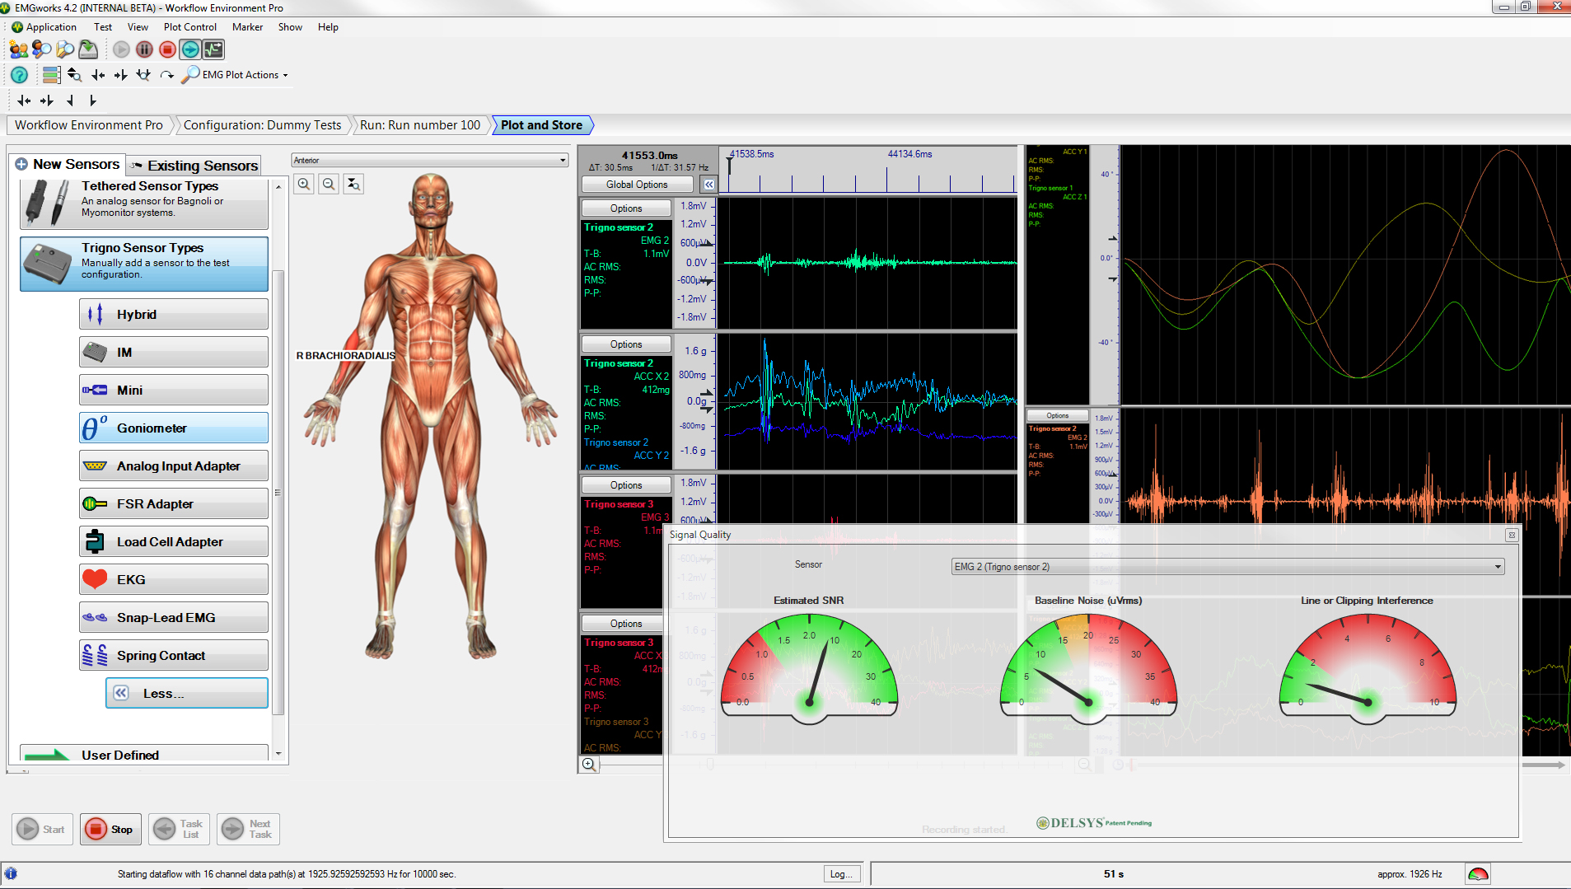
Task: Select the Goniometer sensor type
Action: (174, 428)
